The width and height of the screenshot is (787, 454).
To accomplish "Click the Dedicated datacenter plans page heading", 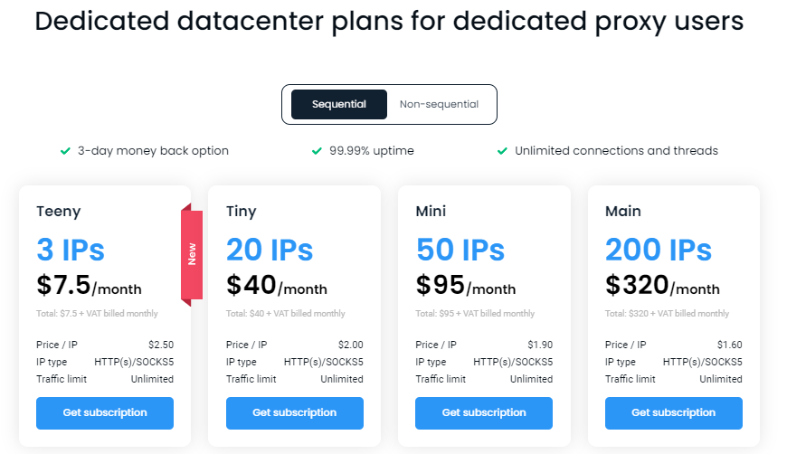I will click(x=389, y=22).
